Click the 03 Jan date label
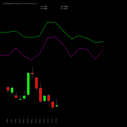 click(24, 121)
